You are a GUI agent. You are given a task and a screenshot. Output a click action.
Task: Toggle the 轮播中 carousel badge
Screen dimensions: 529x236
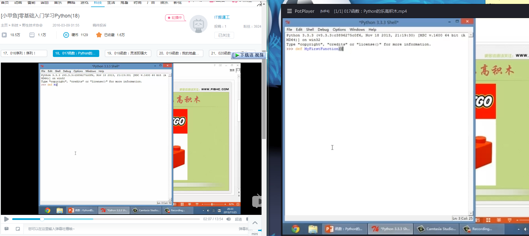[175, 18]
